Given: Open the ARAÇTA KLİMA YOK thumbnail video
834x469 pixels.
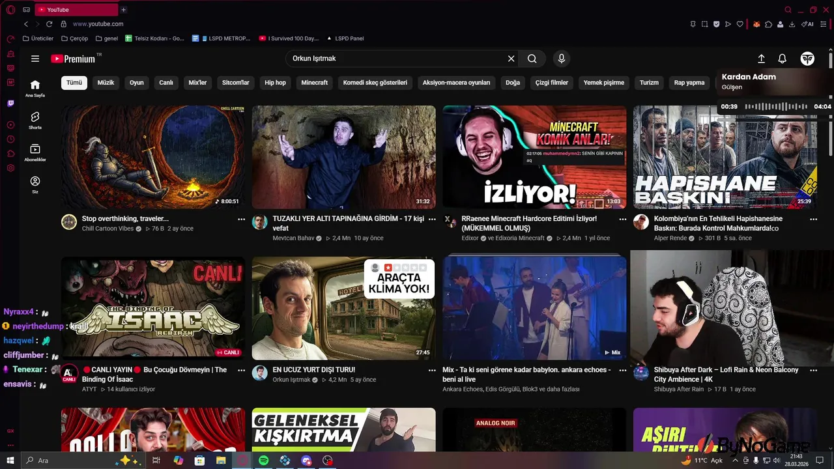Looking at the screenshot, I should click(343, 308).
